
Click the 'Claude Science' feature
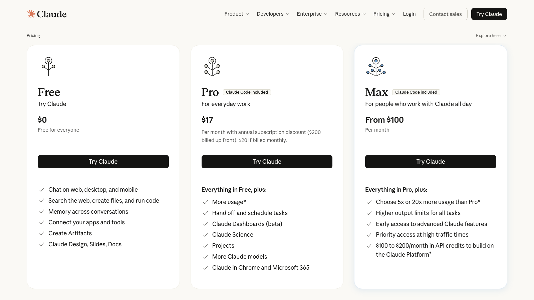click(233, 235)
